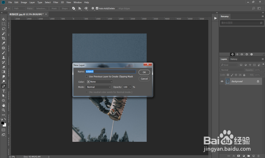Image resolution: width=265 pixels, height=158 pixels.
Task: Create new group folder icon
Action: click(x=249, y=156)
